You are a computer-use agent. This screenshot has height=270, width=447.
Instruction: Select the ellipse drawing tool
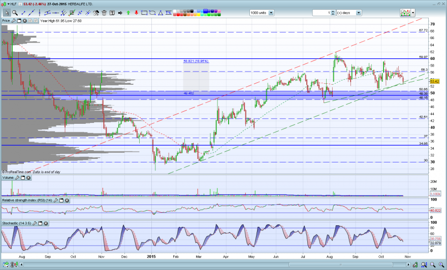pyautogui.click(x=152, y=13)
